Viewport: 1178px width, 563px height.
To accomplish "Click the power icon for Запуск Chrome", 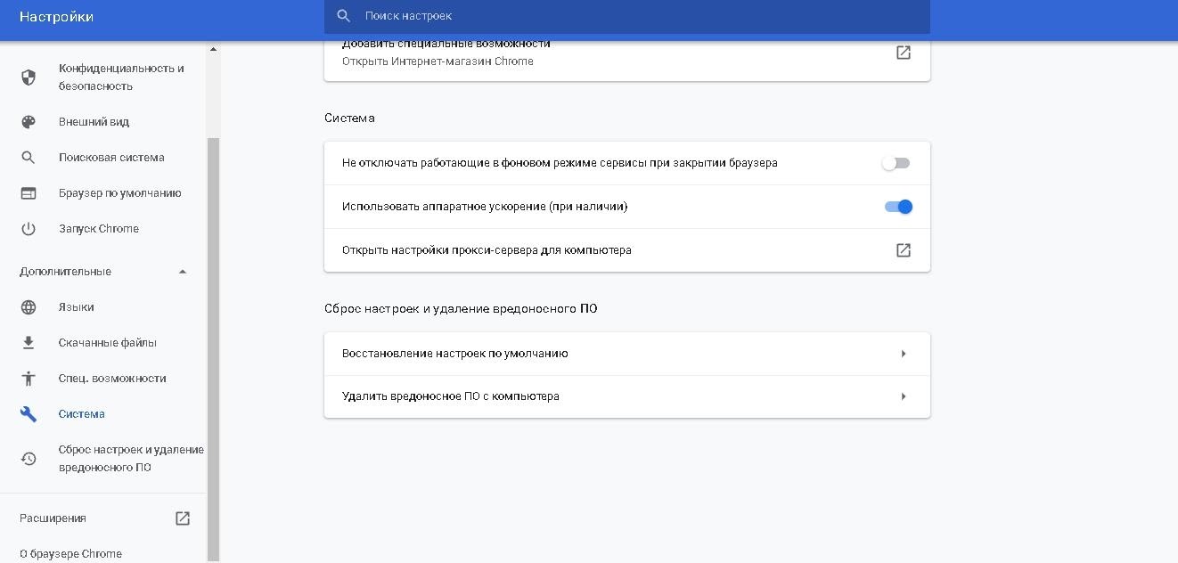I will (x=29, y=229).
